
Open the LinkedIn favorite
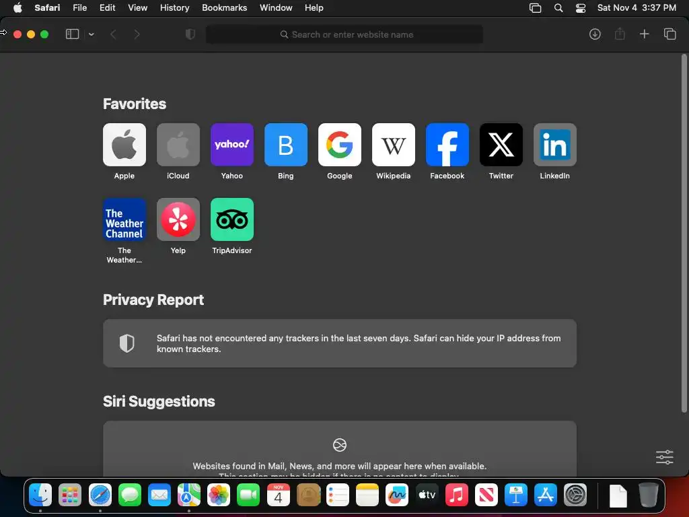pos(555,145)
